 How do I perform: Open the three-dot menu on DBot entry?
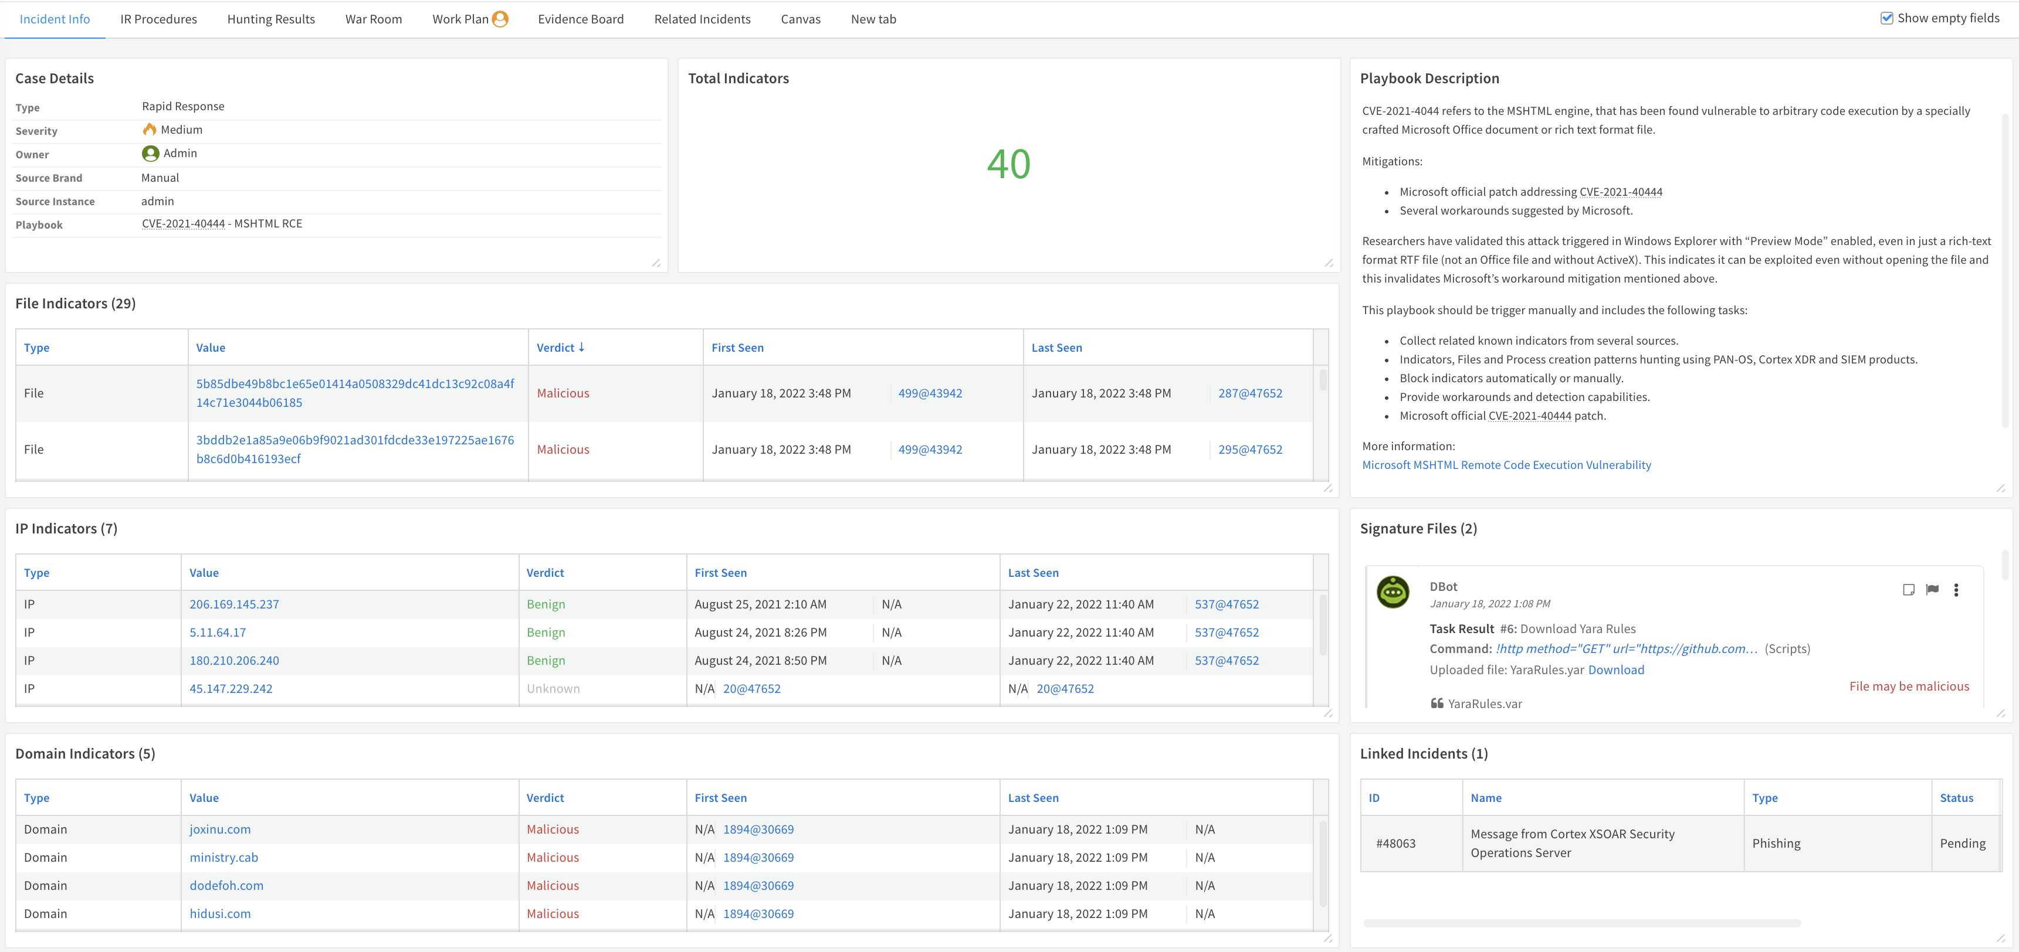tap(1956, 590)
